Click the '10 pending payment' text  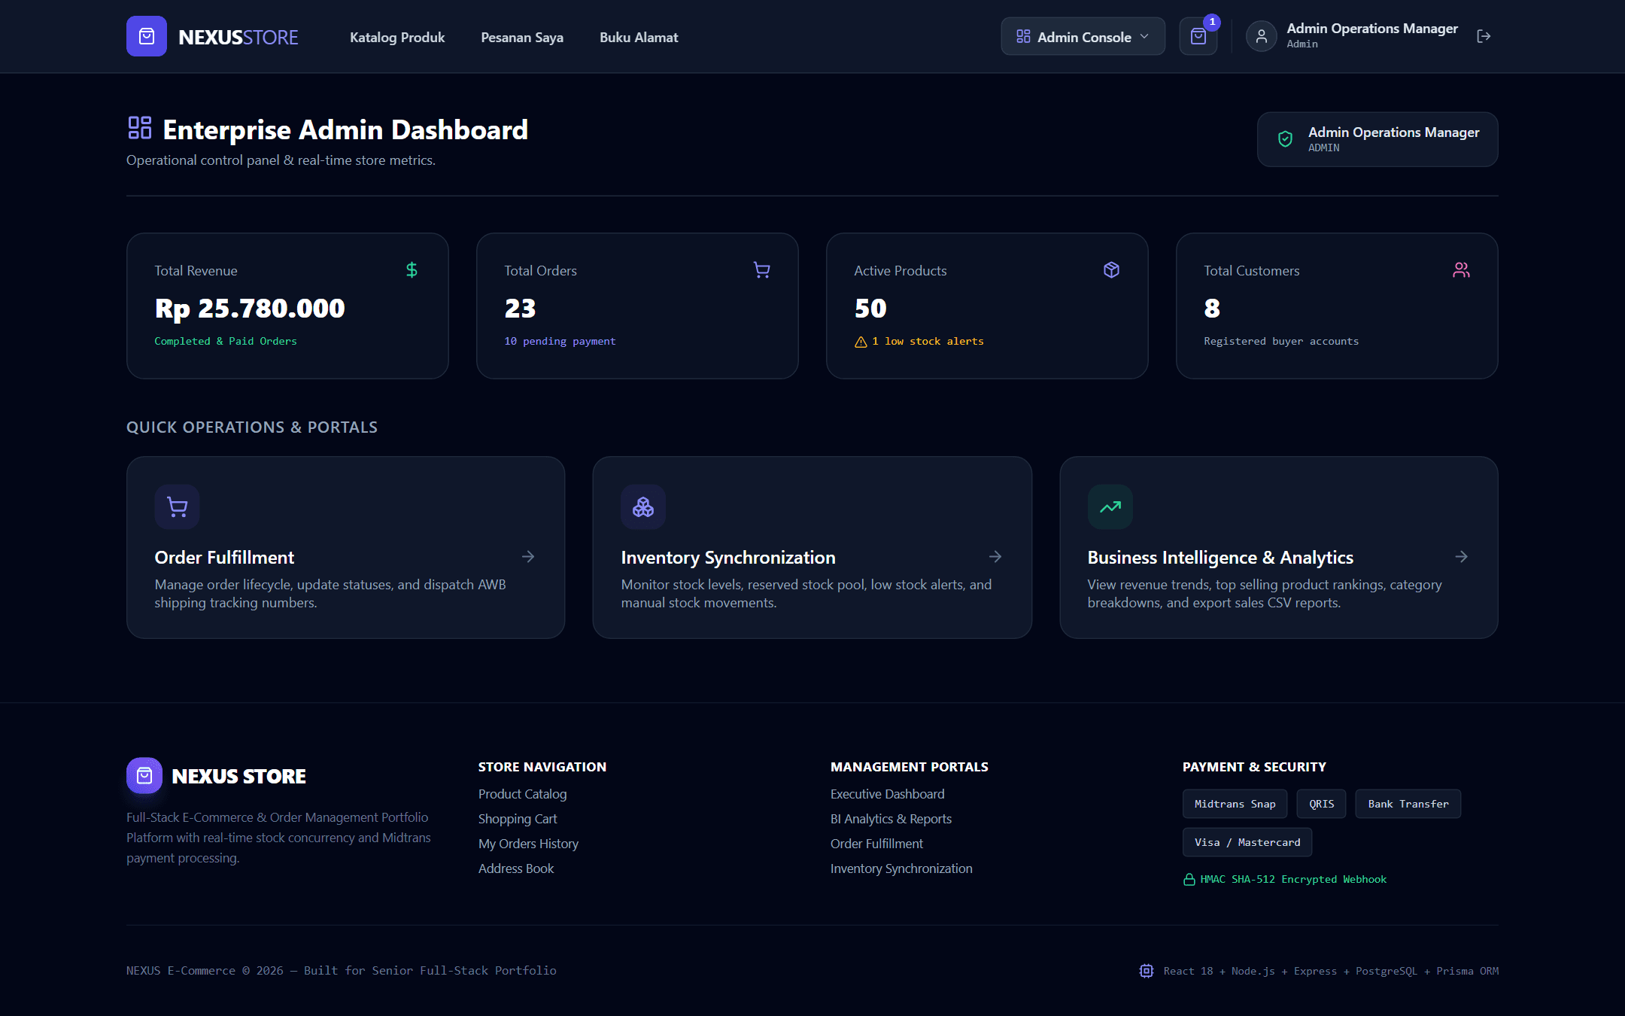(x=560, y=342)
